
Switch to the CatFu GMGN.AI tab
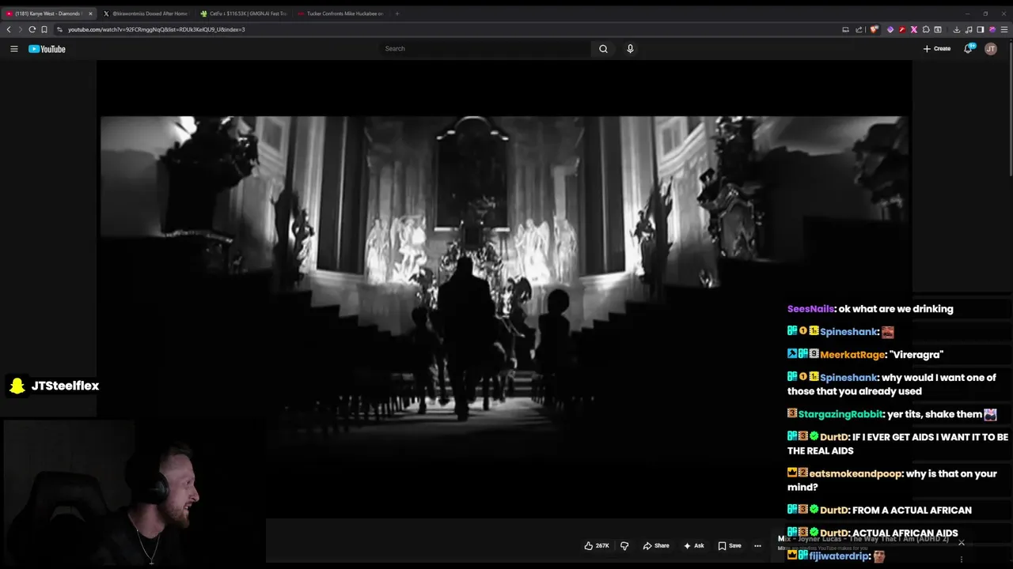(243, 13)
